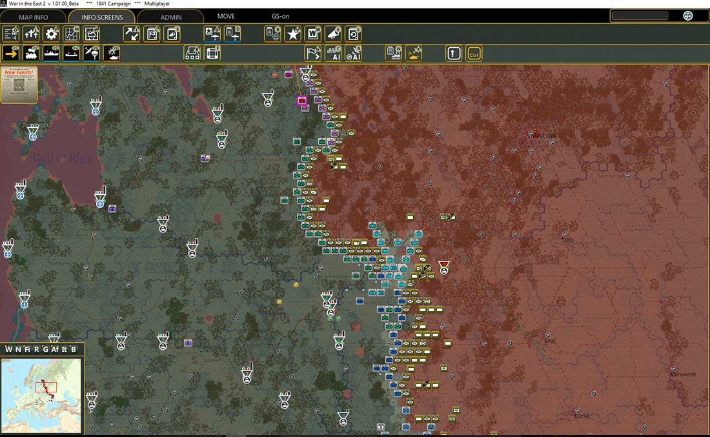This screenshot has height=437, width=710.
Task: Select the naval warship transport mode
Action: [51, 54]
